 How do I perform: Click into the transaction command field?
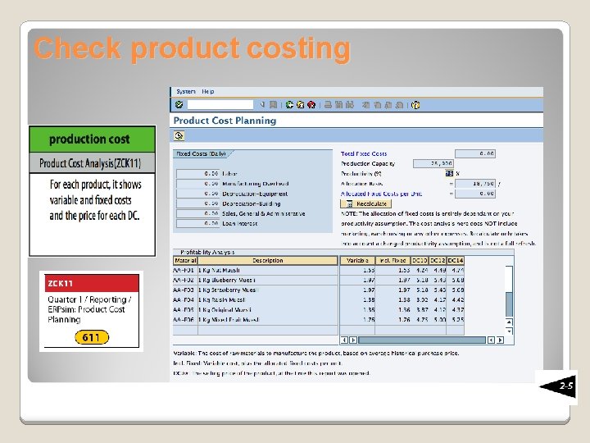(220, 105)
